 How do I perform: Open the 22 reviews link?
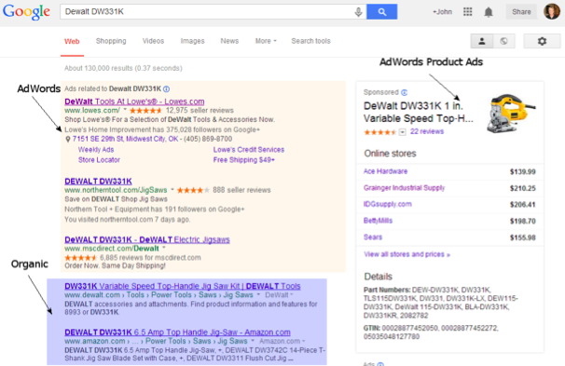[427, 131]
